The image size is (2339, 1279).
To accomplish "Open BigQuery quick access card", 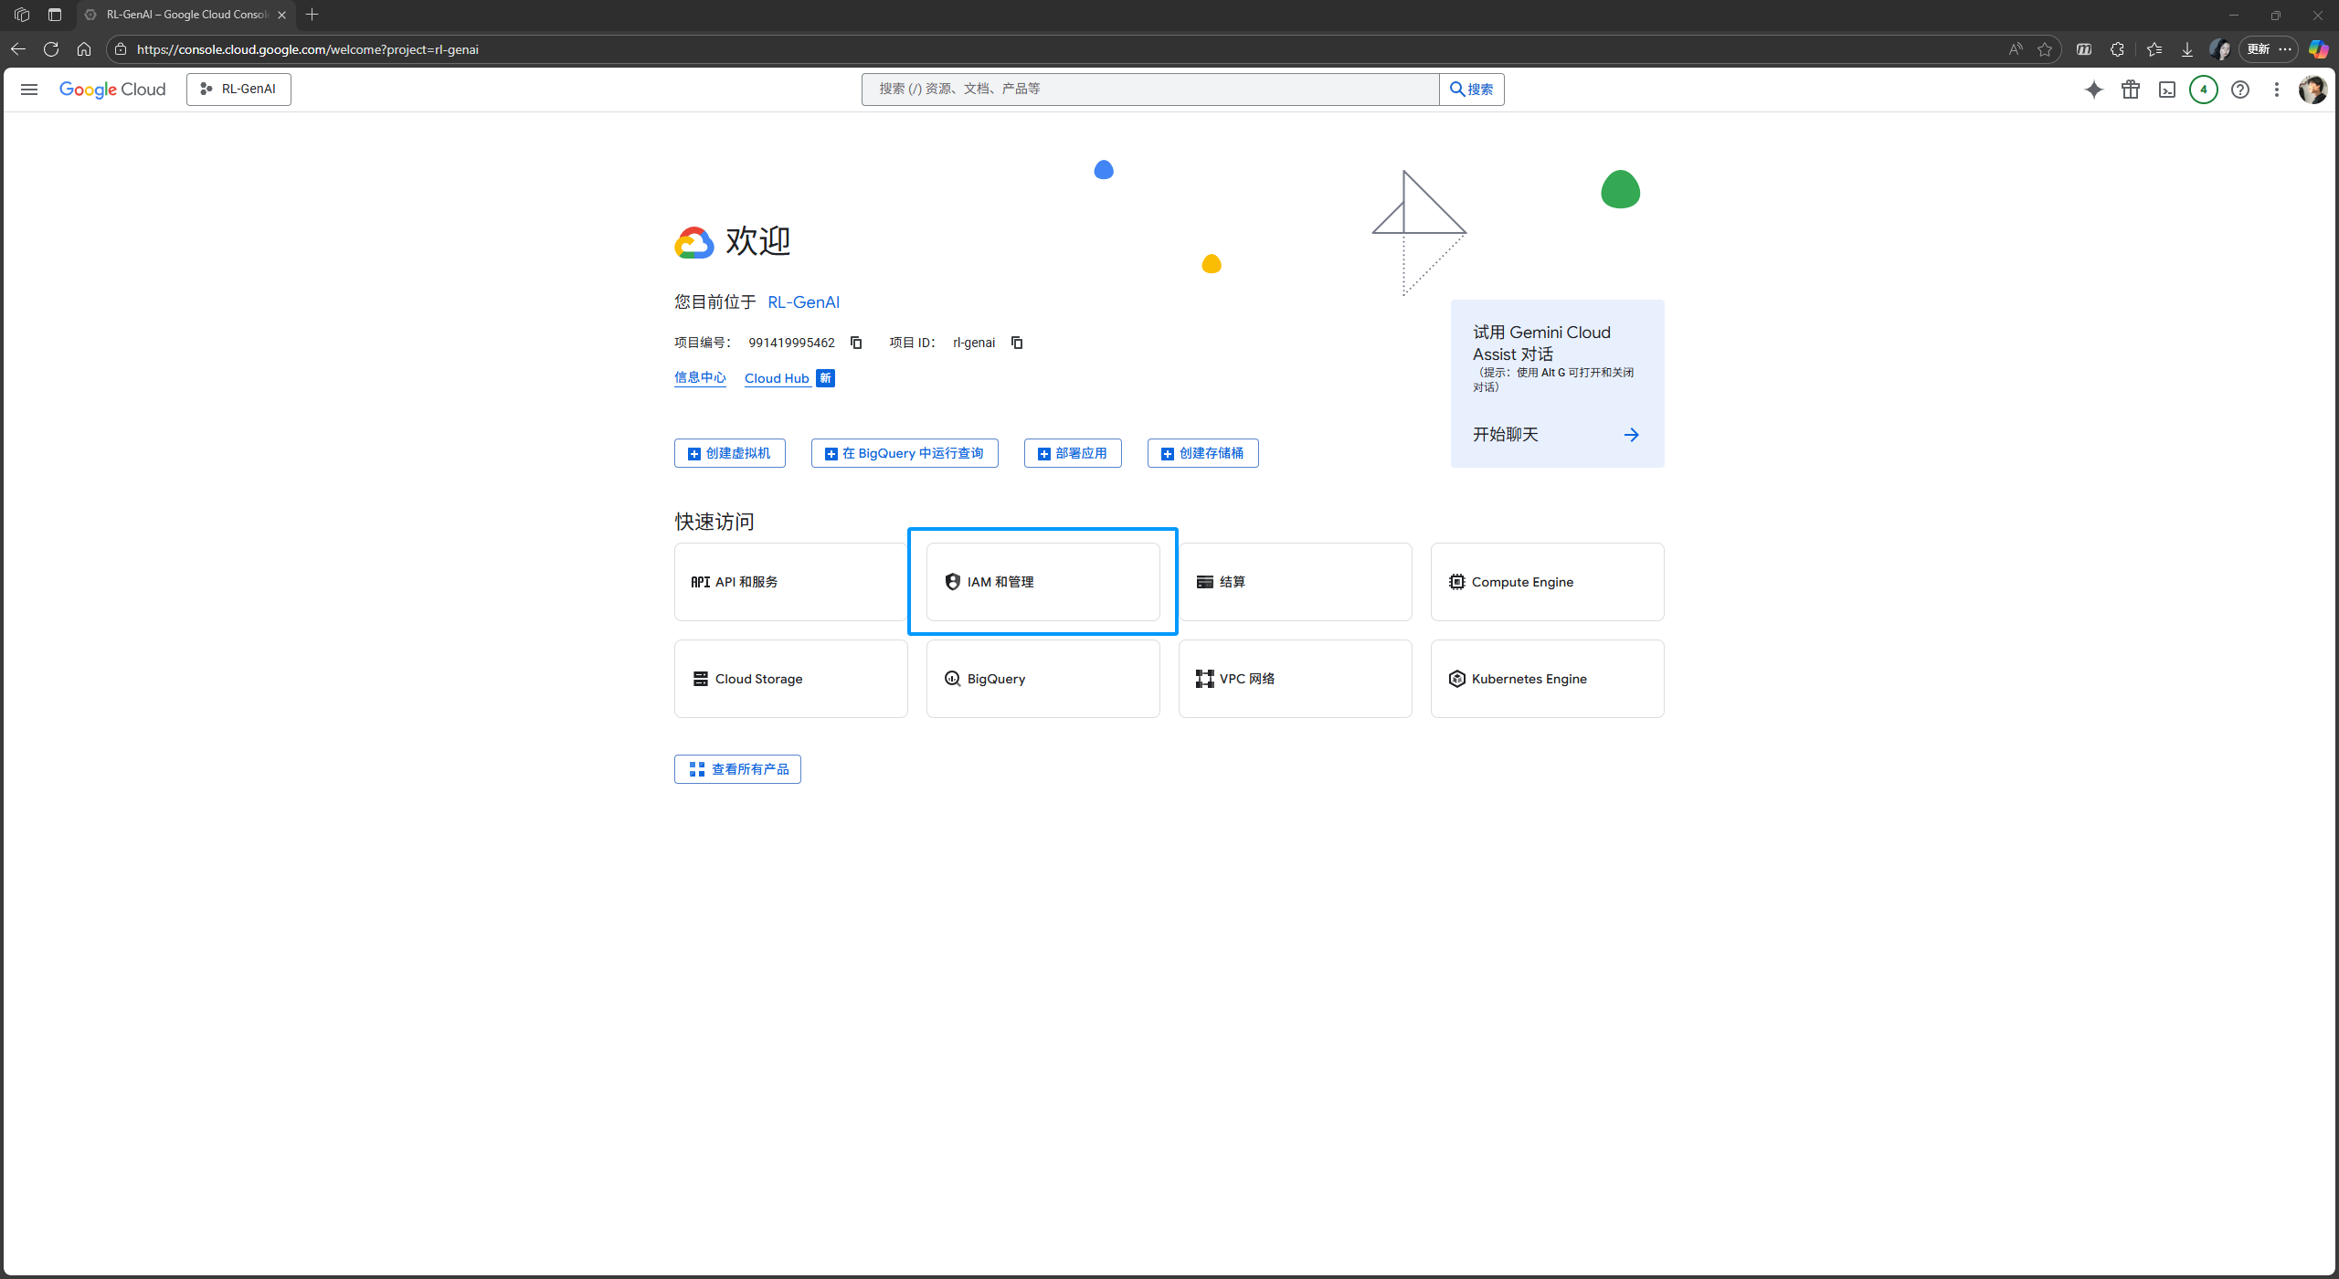I will [1042, 679].
